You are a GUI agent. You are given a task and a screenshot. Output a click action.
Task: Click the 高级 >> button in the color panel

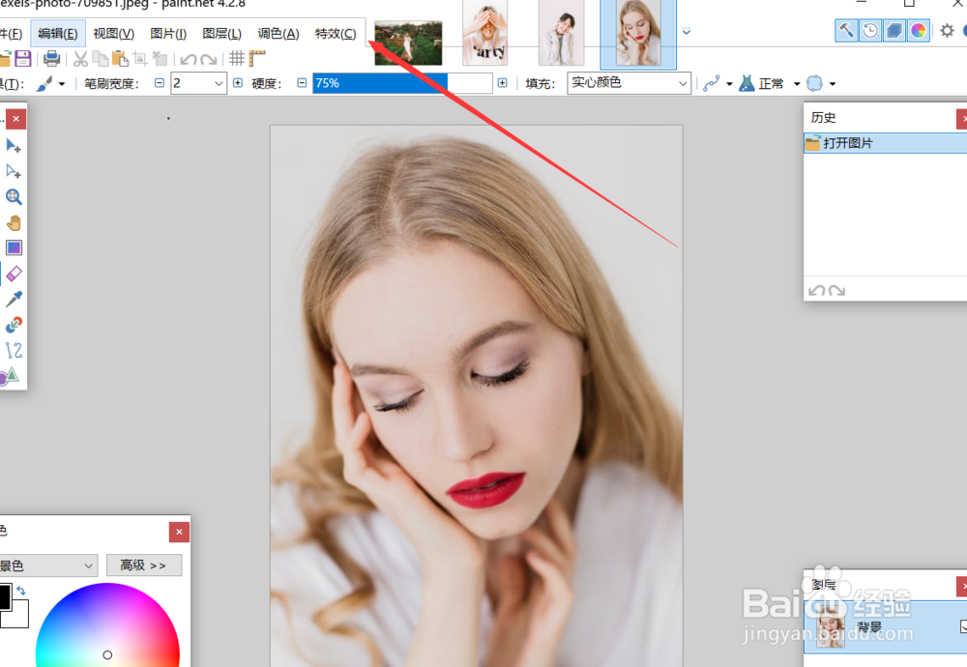pos(144,565)
